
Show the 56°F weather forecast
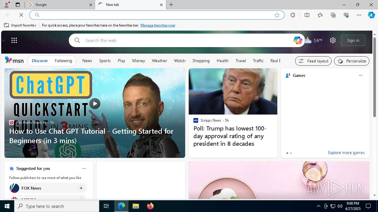[x=314, y=40]
